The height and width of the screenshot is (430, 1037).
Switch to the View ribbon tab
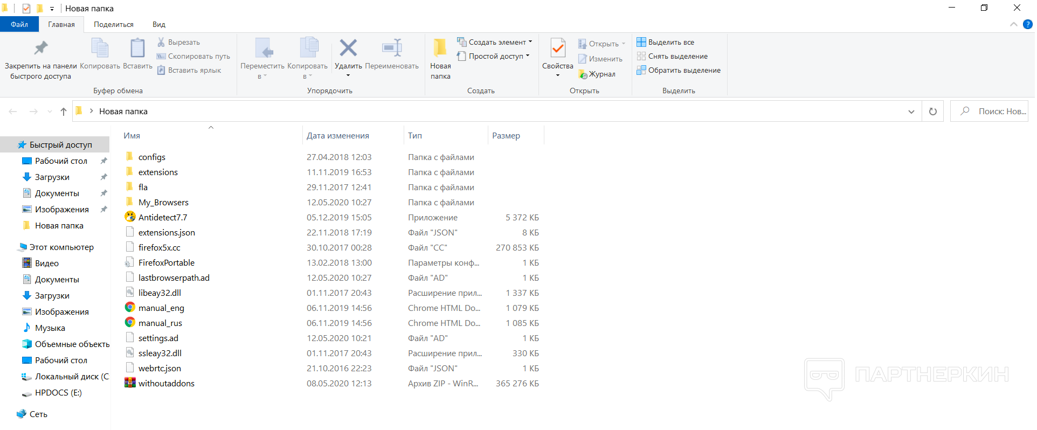158,24
